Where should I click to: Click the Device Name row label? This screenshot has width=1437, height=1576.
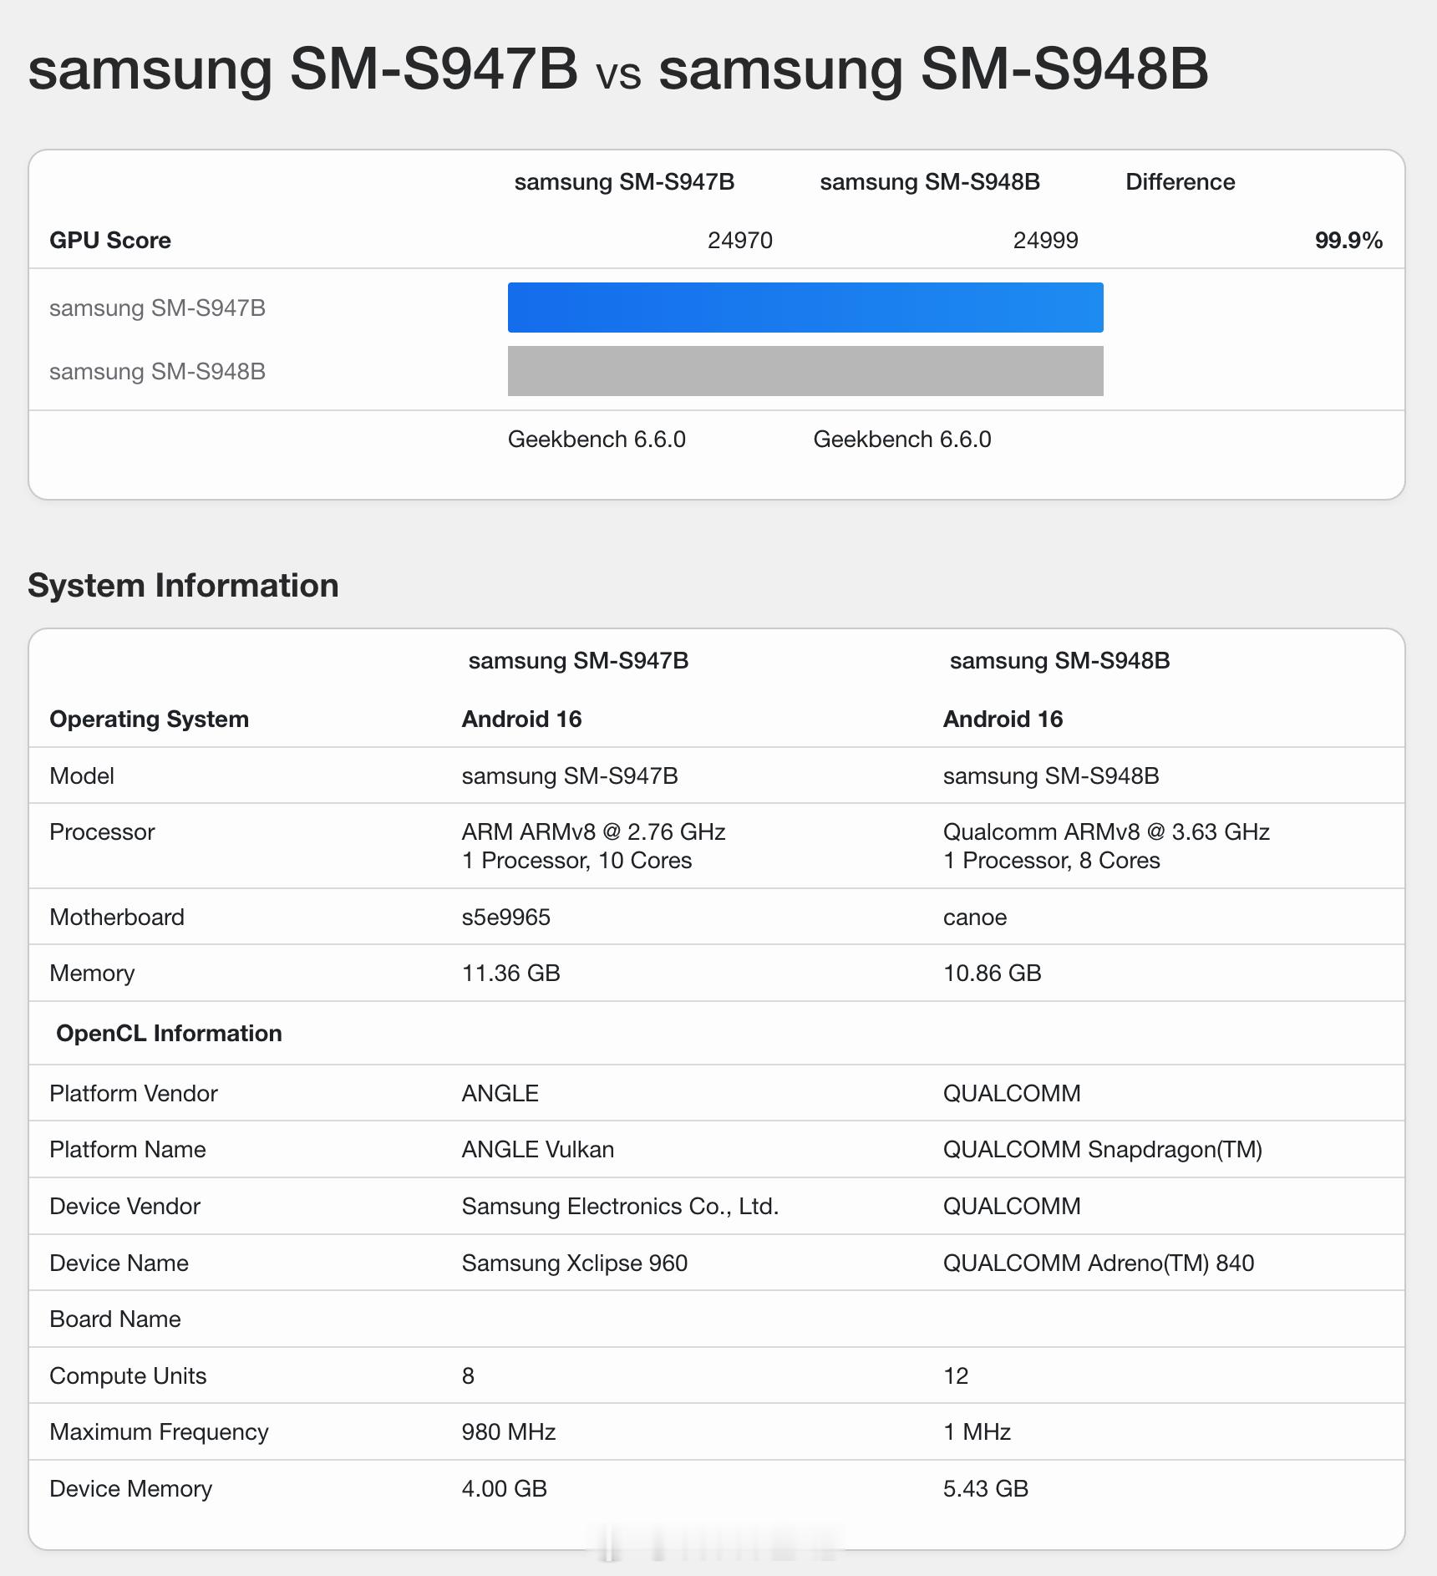[119, 1263]
